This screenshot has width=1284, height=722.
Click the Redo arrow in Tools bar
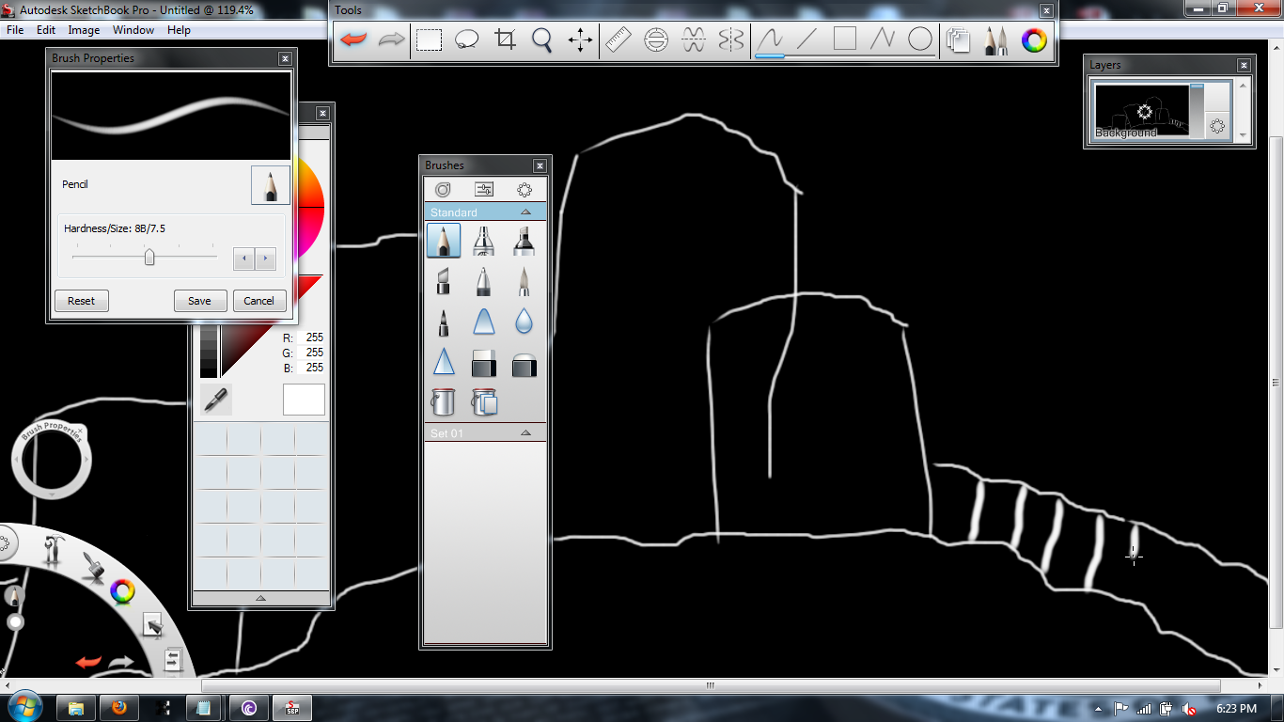tap(391, 40)
